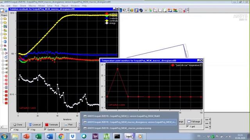Click the Lower pri button
The height and width of the screenshot is (140, 250).
click(35, 124)
